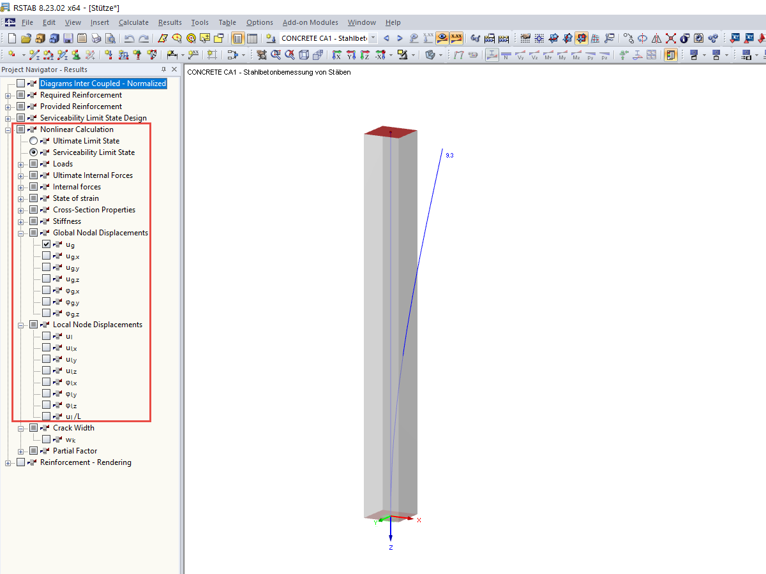Click the Redo arrow icon

tap(144, 38)
